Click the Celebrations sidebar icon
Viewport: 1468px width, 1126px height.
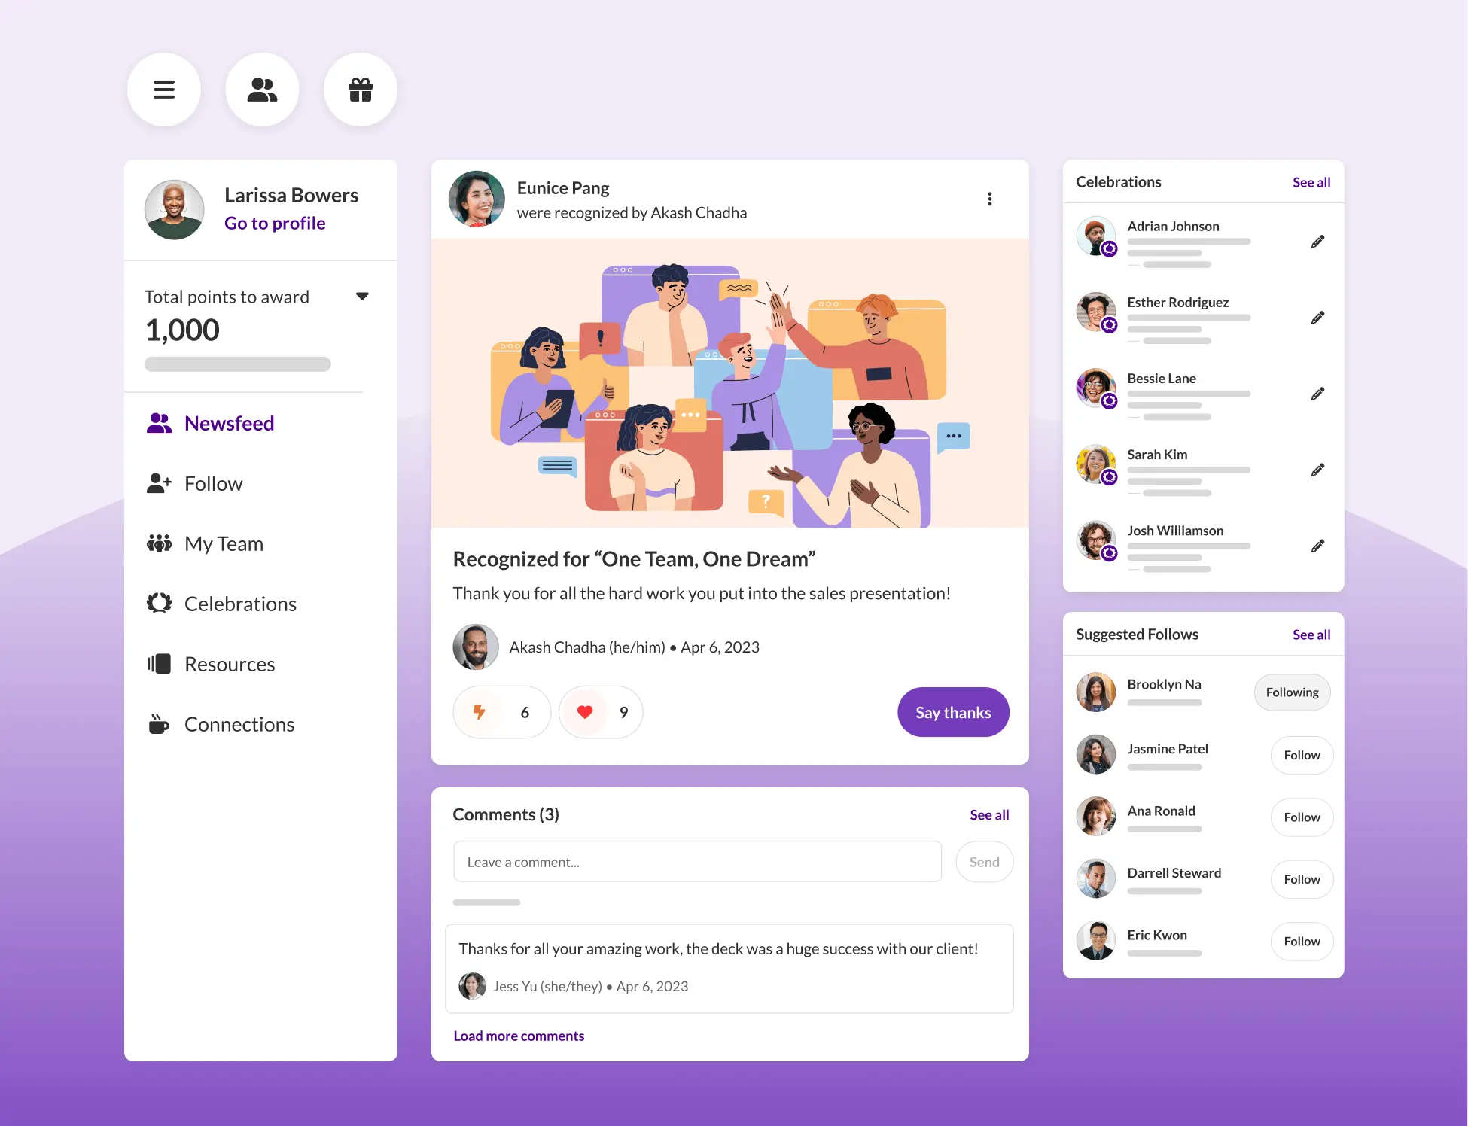point(159,602)
